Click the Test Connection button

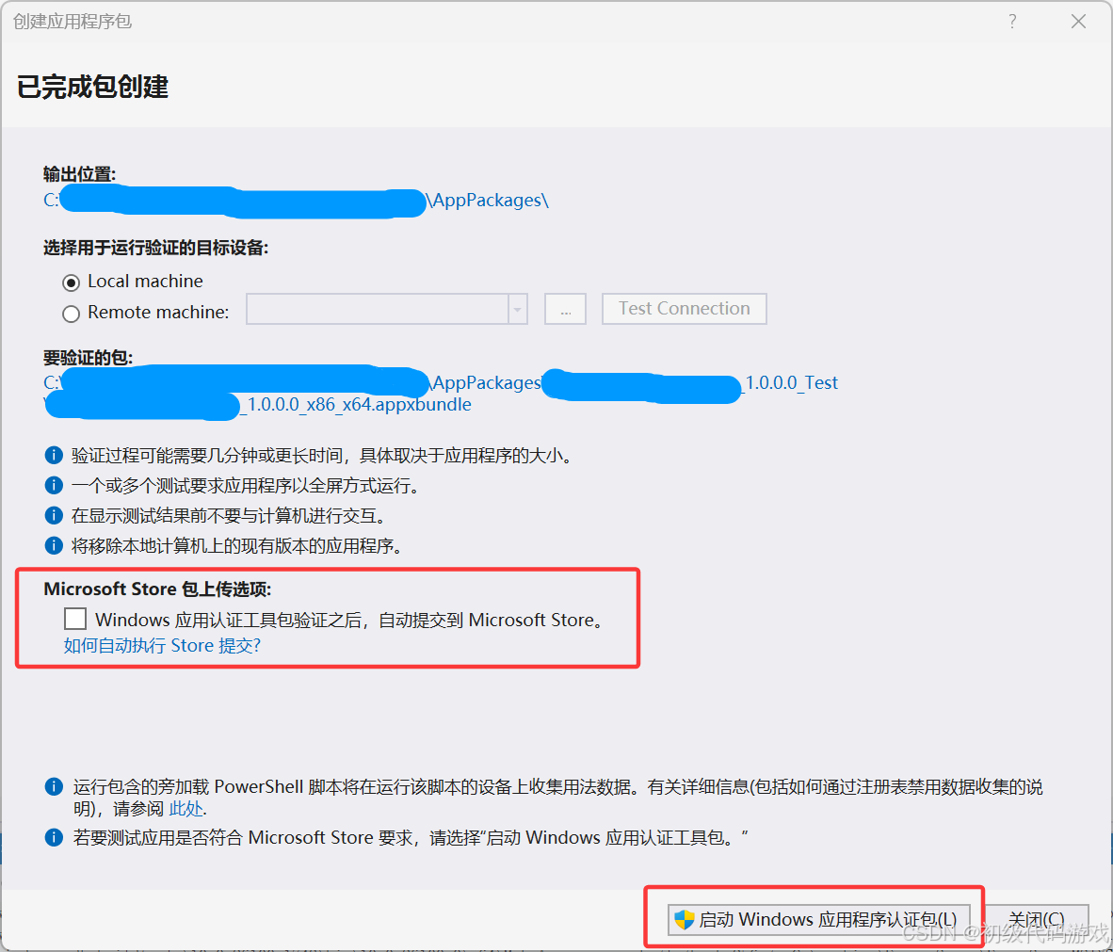pyautogui.click(x=685, y=309)
